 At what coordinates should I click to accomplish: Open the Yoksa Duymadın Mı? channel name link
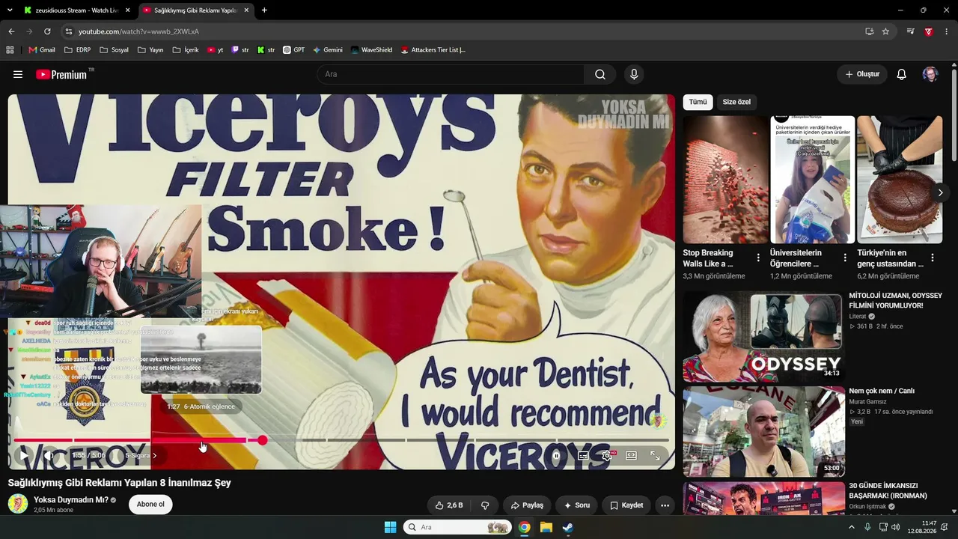(x=71, y=499)
